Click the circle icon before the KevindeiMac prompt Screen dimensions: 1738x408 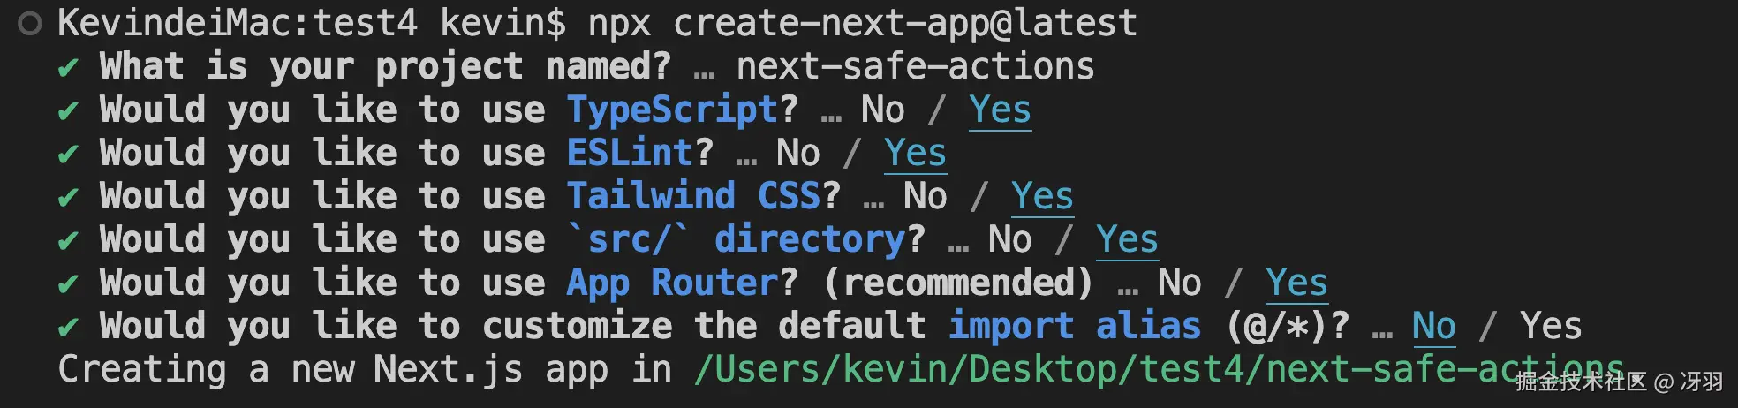tap(30, 24)
